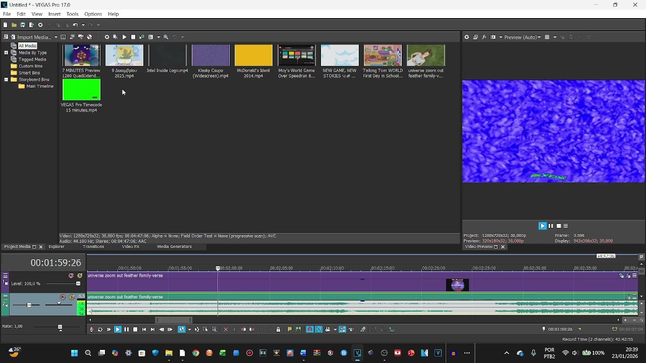Select the Envelope Edit tool
Image resolution: width=646 pixels, height=363 pixels.
196,330
